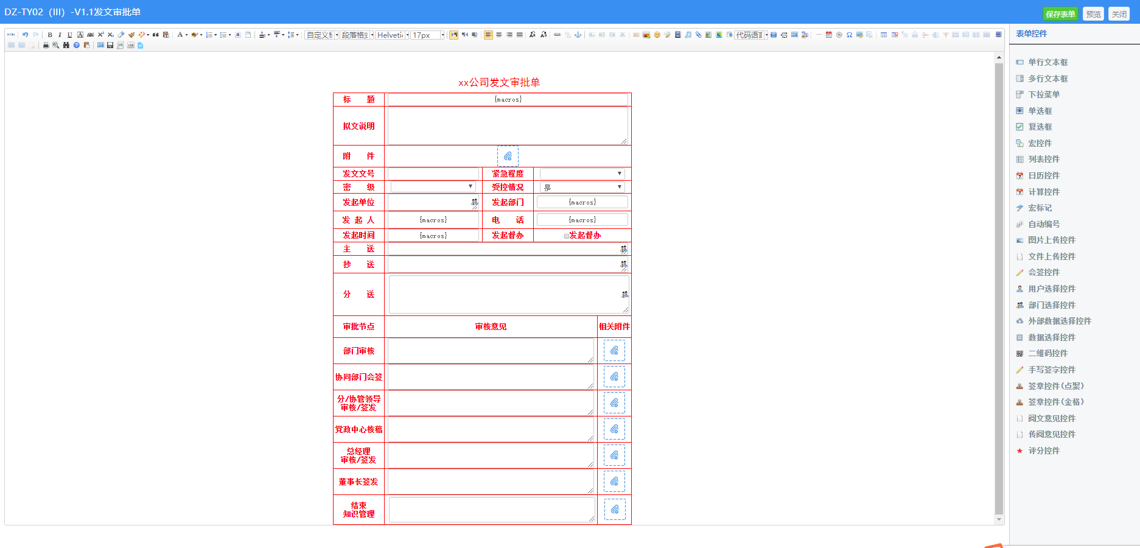Insert a special character with the omega icon
Viewport: 1140px width, 548px height.
point(849,35)
